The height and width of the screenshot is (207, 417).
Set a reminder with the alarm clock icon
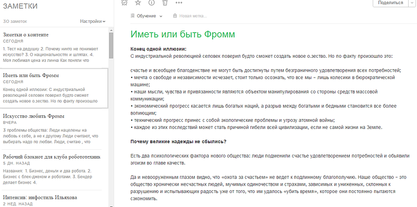click(124, 3)
